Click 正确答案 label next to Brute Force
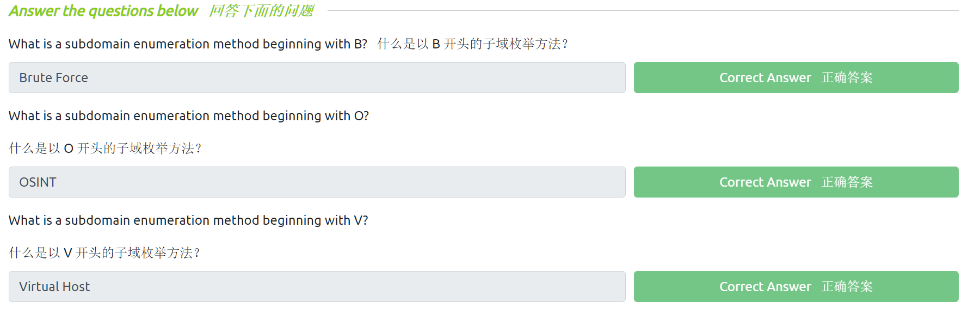The image size is (968, 314). (x=847, y=78)
